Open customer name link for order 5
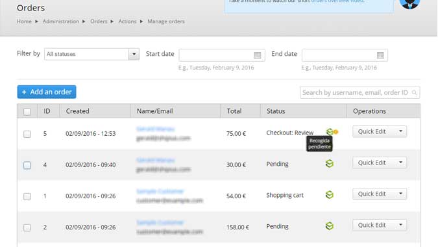This screenshot has height=247, width=438. click(x=155, y=129)
